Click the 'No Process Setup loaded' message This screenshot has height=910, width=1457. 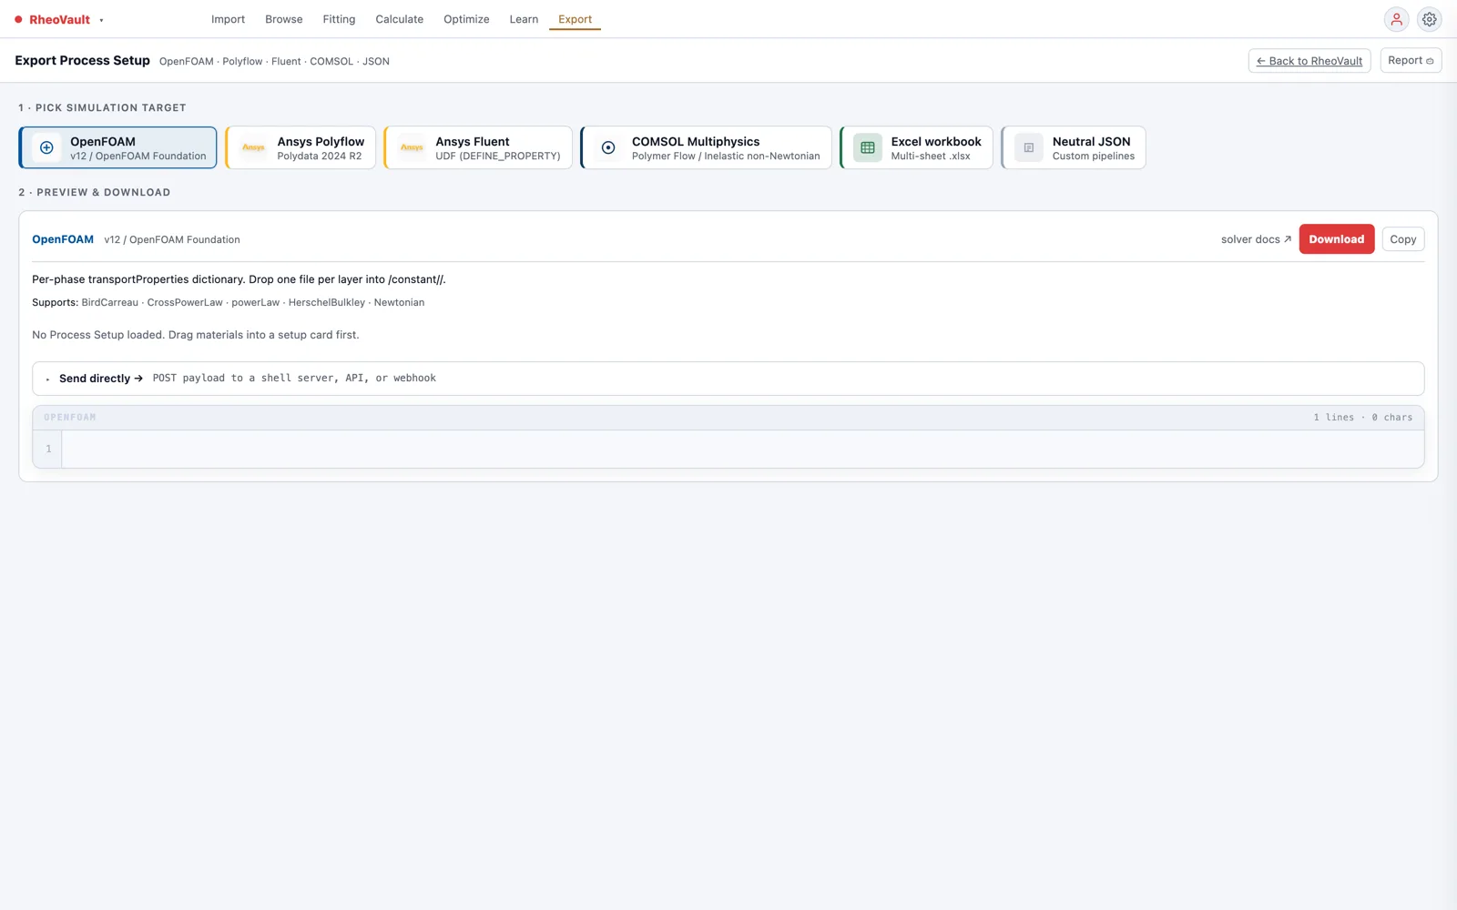pyautogui.click(x=196, y=335)
